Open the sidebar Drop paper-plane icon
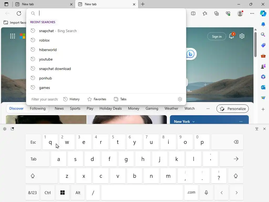Image resolution: width=269 pixels, height=202 pixels. [x=263, y=98]
